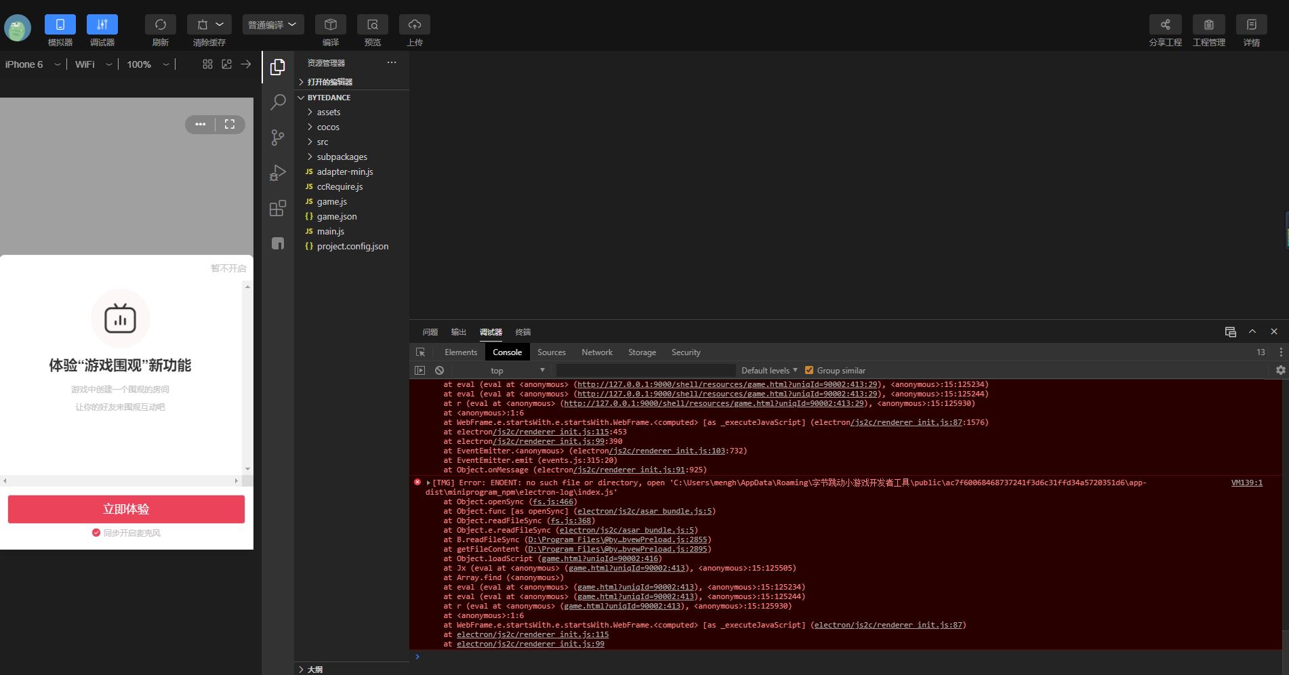Click the Refresh (刷新) toolbar icon
The image size is (1289, 675).
(160, 25)
